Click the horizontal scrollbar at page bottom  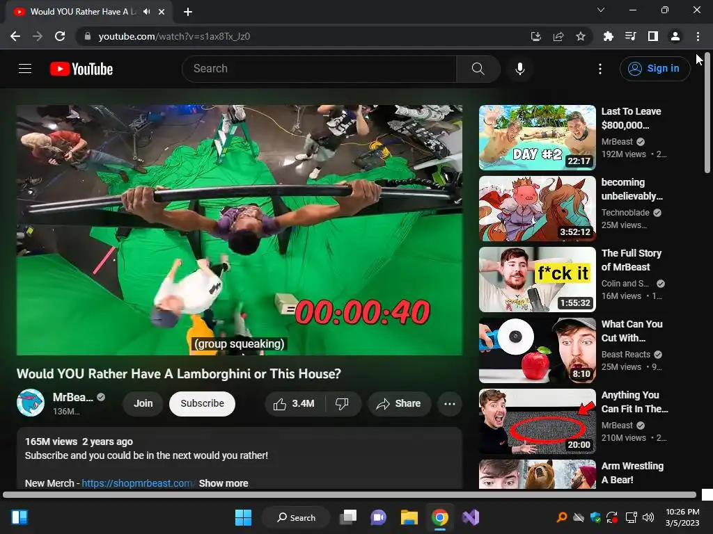click(x=350, y=494)
